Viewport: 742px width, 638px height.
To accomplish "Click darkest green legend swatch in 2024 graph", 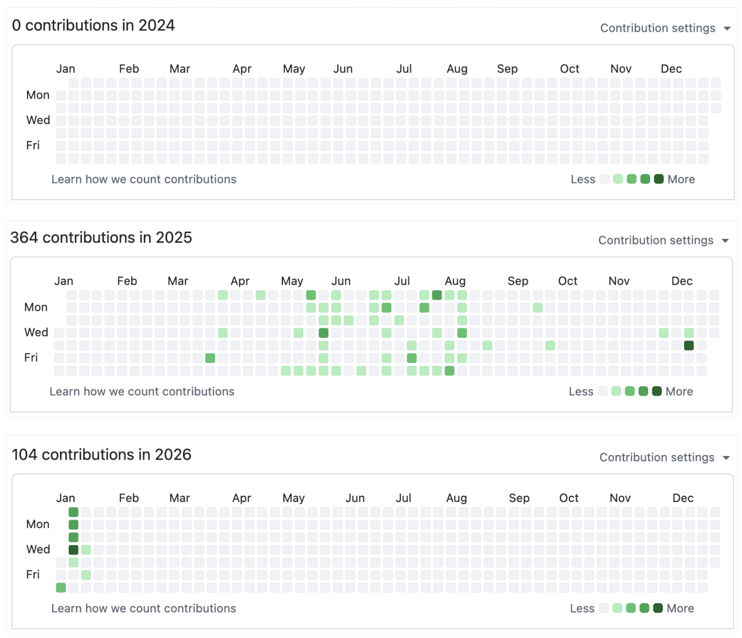I will [x=659, y=179].
